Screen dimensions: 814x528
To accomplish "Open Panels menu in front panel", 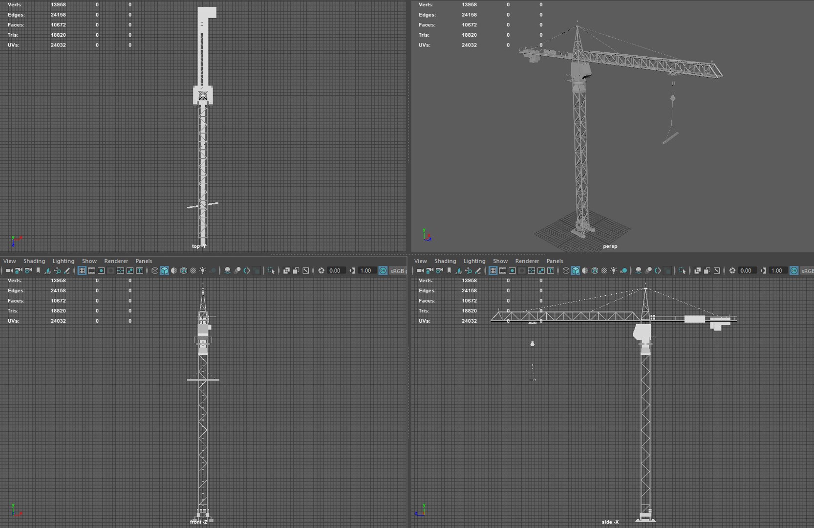I will pos(144,261).
